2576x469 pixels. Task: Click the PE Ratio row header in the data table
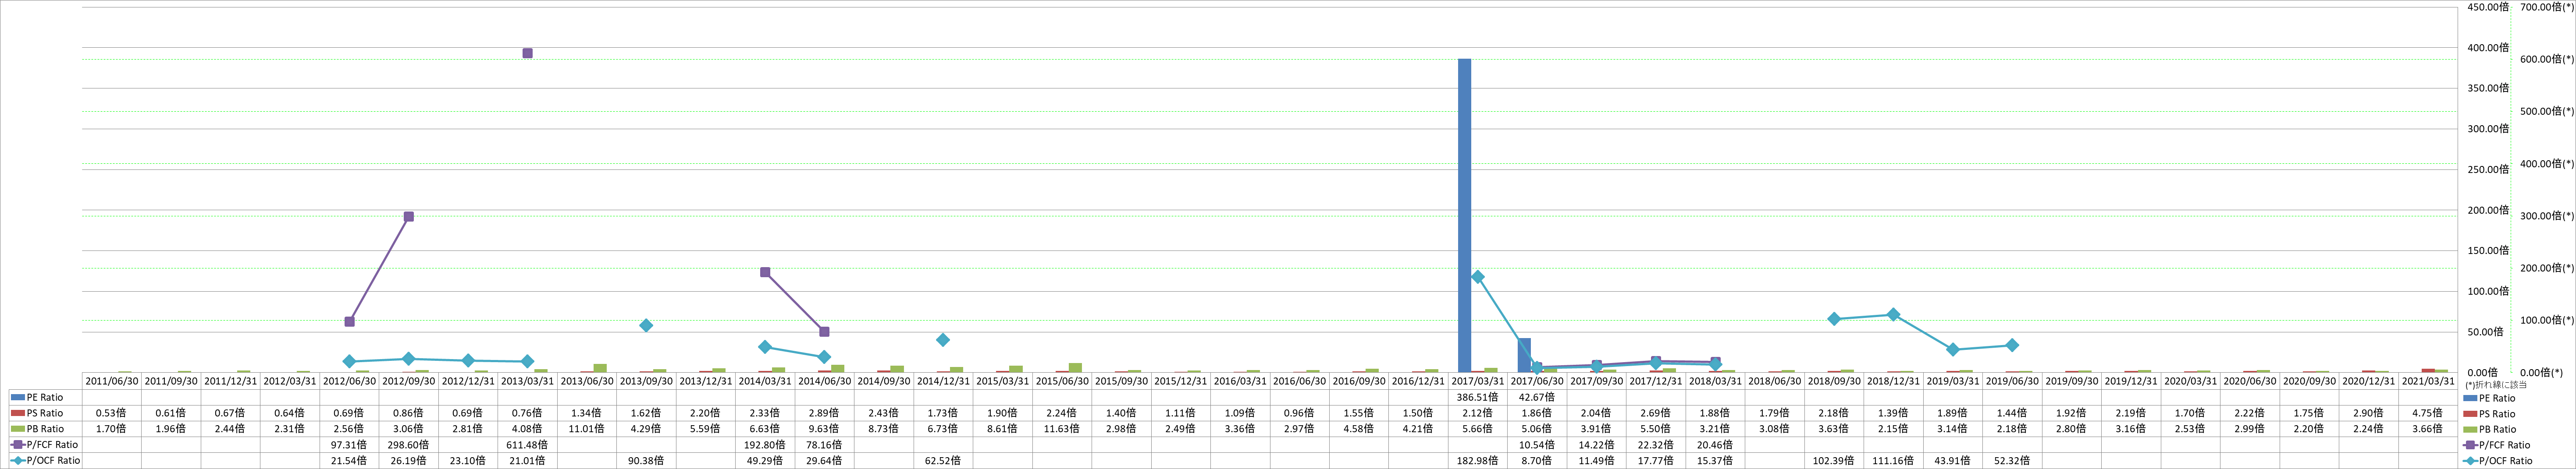click(45, 397)
